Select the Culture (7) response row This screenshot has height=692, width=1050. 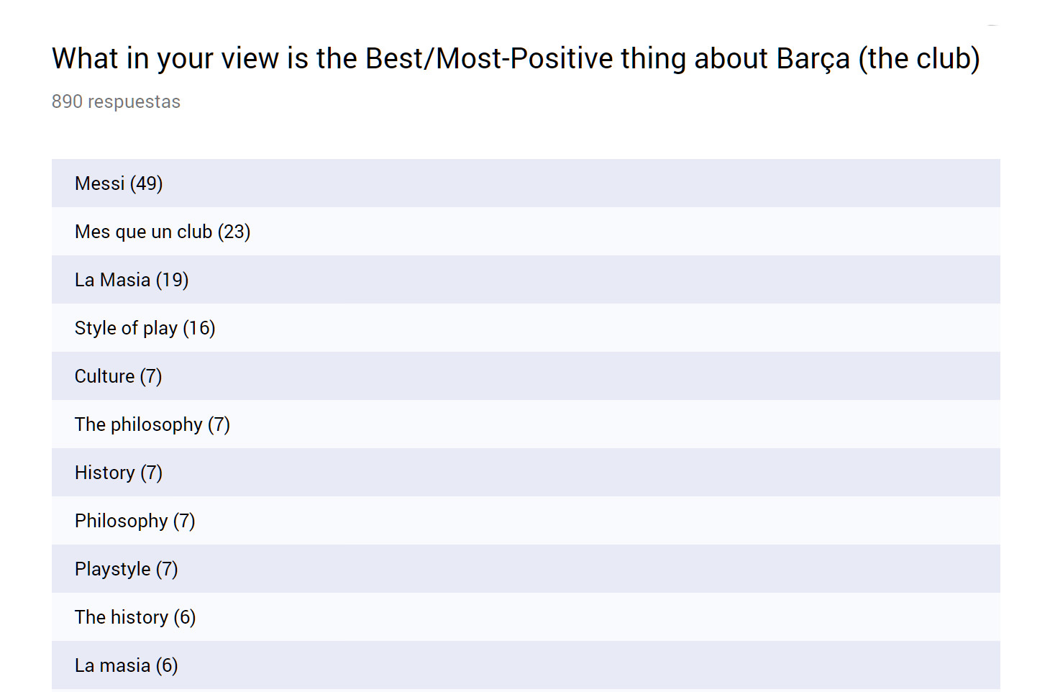pos(526,376)
